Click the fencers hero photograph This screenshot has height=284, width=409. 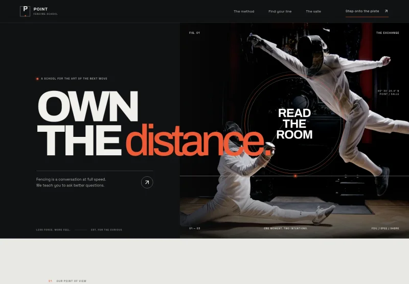click(294, 131)
